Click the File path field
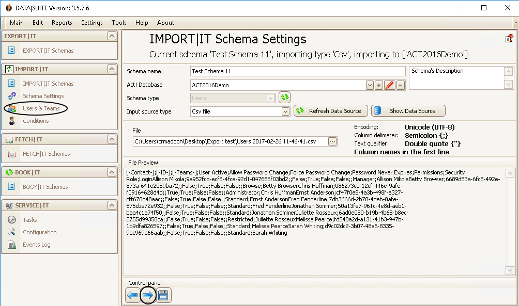The height and width of the screenshot is (306, 519). tap(231, 141)
